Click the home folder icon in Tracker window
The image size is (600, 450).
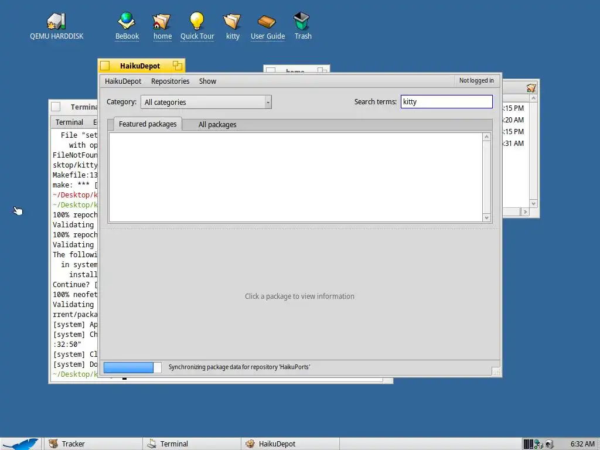click(531, 88)
